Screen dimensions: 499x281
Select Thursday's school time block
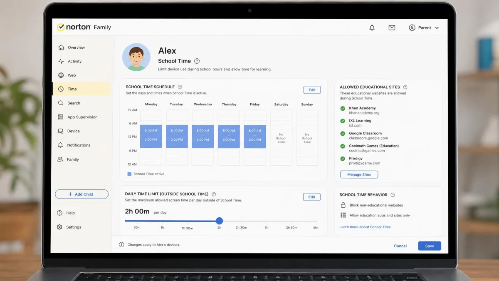(x=229, y=137)
